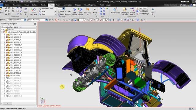Click the view triad at the viewport corner
This screenshot has width=196, height=110.
pos(43,101)
